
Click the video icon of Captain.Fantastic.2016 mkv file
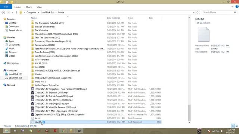tap(32, 115)
